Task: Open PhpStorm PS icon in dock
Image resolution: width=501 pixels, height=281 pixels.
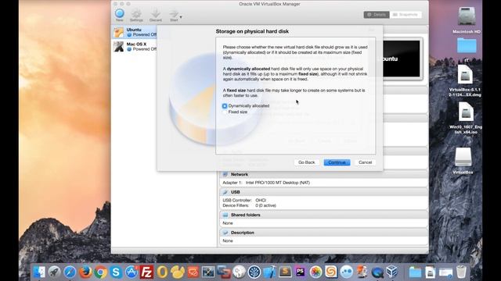Action: [301, 272]
